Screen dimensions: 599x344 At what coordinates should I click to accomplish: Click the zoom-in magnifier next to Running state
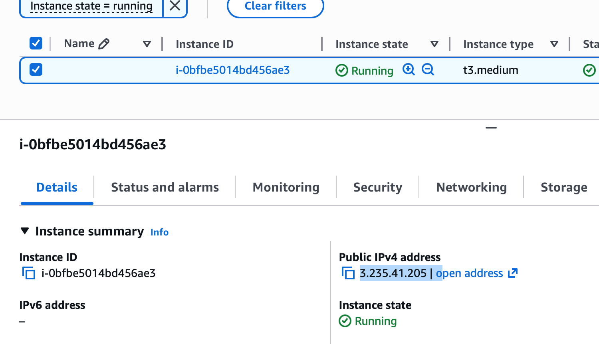pos(409,69)
